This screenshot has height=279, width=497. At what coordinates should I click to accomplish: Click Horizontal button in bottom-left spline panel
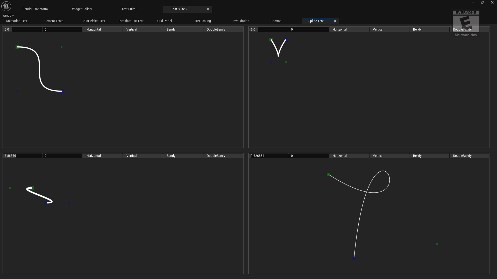click(103, 156)
